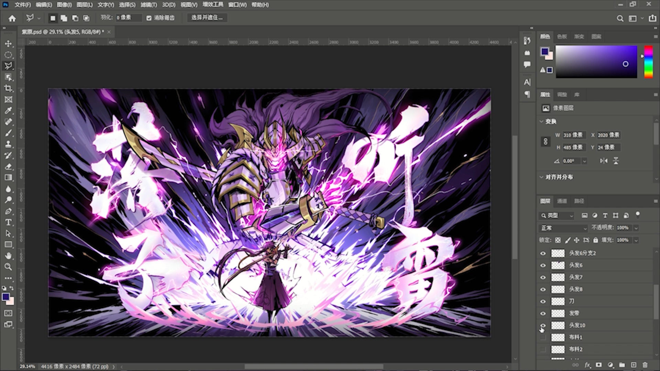This screenshot has width=660, height=371.
Task: Hide the 刀 layer
Action: pos(543,301)
